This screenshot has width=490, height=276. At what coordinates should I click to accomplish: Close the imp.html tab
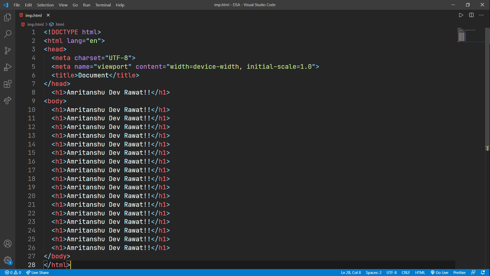48,15
